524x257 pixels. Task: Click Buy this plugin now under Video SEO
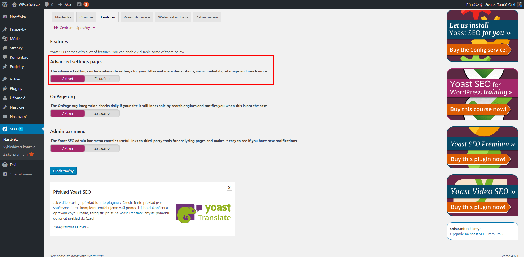(x=478, y=207)
